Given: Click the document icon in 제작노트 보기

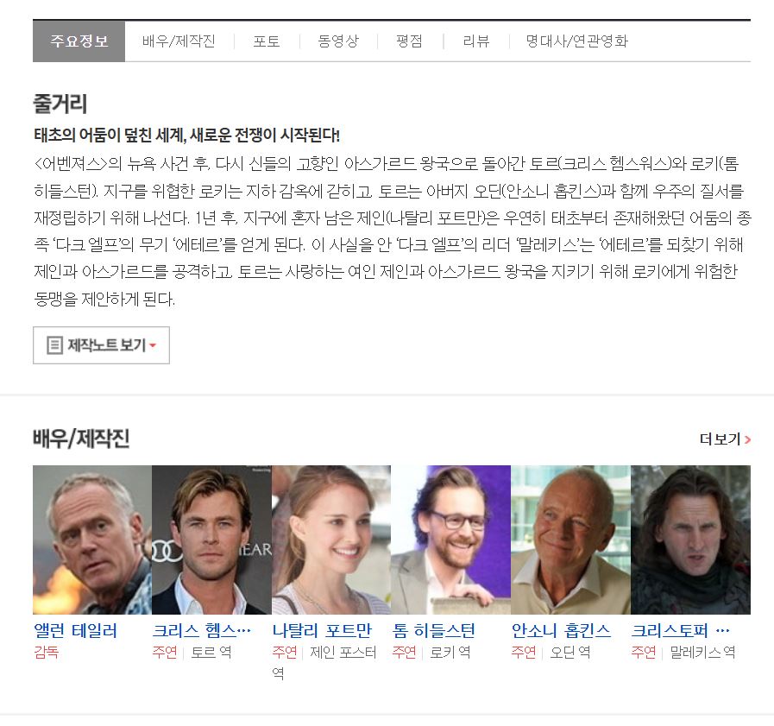Looking at the screenshot, I should coord(54,345).
